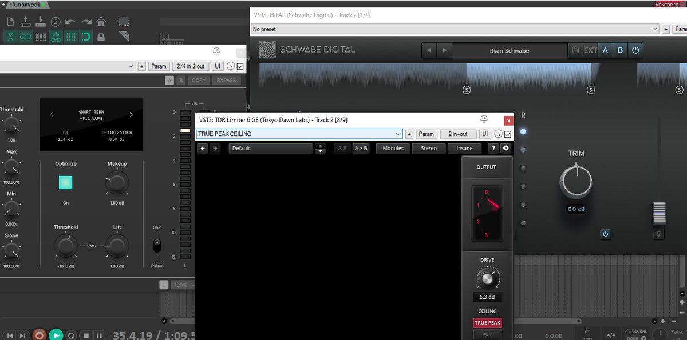The image size is (687, 340).
Task: Click the UI button in TDR Limiter window
Action: (485, 134)
